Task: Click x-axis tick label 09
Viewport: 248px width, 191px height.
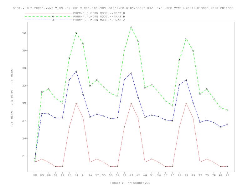Action: pos(55,175)
